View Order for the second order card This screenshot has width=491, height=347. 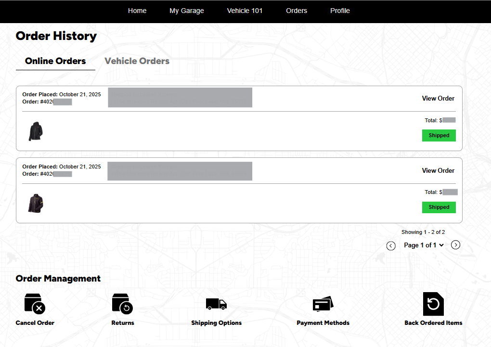click(438, 170)
